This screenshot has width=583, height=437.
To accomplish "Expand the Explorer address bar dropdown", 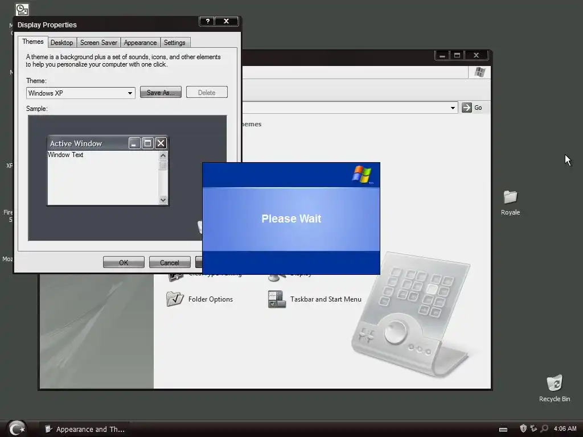I will 453,108.
